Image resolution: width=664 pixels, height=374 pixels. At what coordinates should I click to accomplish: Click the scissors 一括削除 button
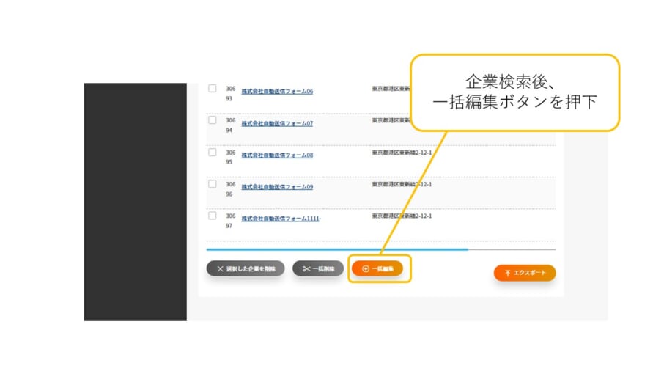tap(318, 268)
